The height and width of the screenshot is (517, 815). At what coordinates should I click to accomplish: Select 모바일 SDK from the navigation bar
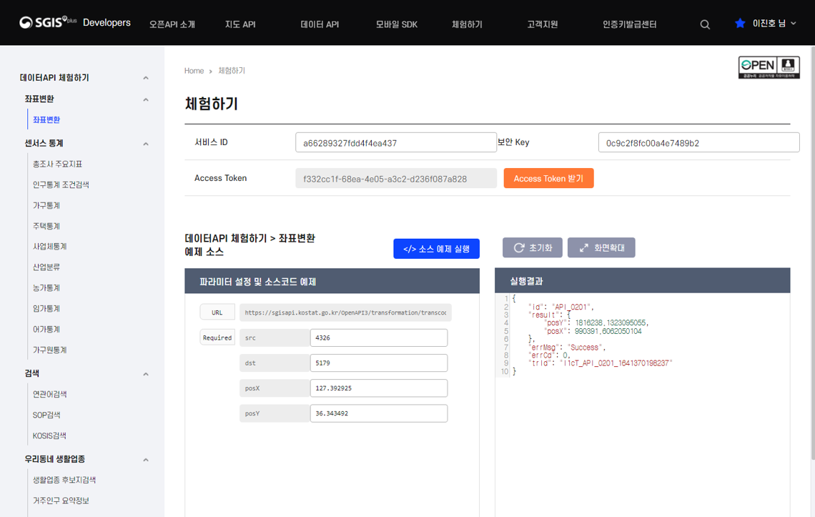point(397,23)
